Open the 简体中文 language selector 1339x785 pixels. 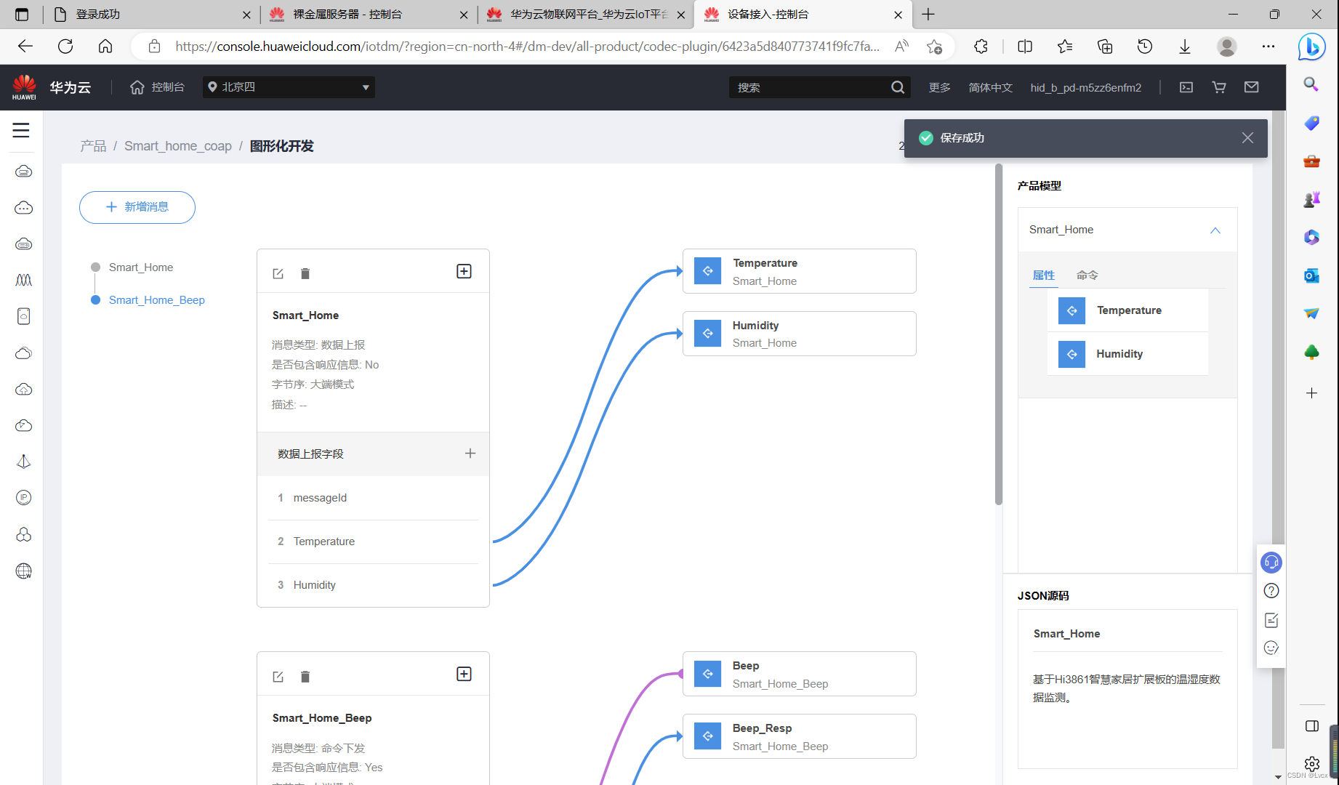990,87
